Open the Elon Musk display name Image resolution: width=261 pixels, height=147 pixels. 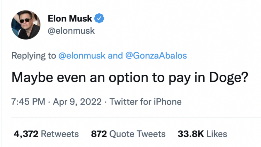75,18
